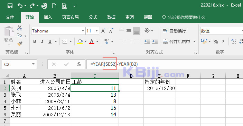Toggle Bold formatting
This screenshot has width=243, height=126.
[35, 41]
